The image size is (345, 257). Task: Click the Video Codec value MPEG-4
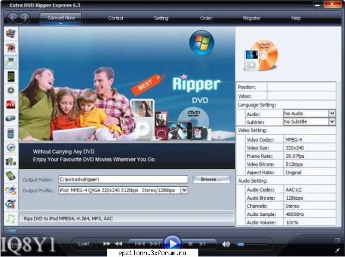293,140
